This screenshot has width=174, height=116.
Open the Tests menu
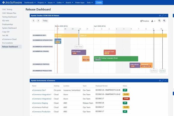90,3
